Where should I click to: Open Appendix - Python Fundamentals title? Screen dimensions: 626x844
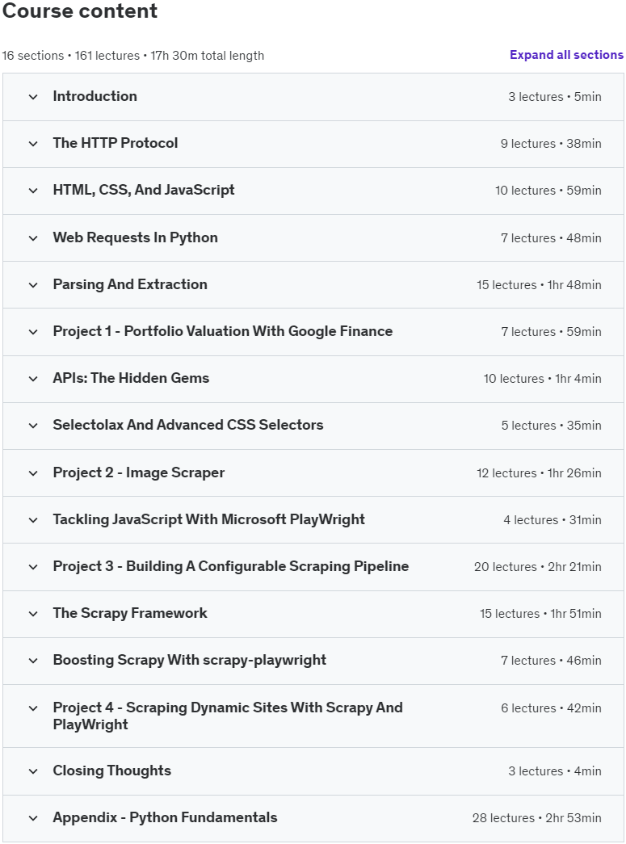point(165,817)
